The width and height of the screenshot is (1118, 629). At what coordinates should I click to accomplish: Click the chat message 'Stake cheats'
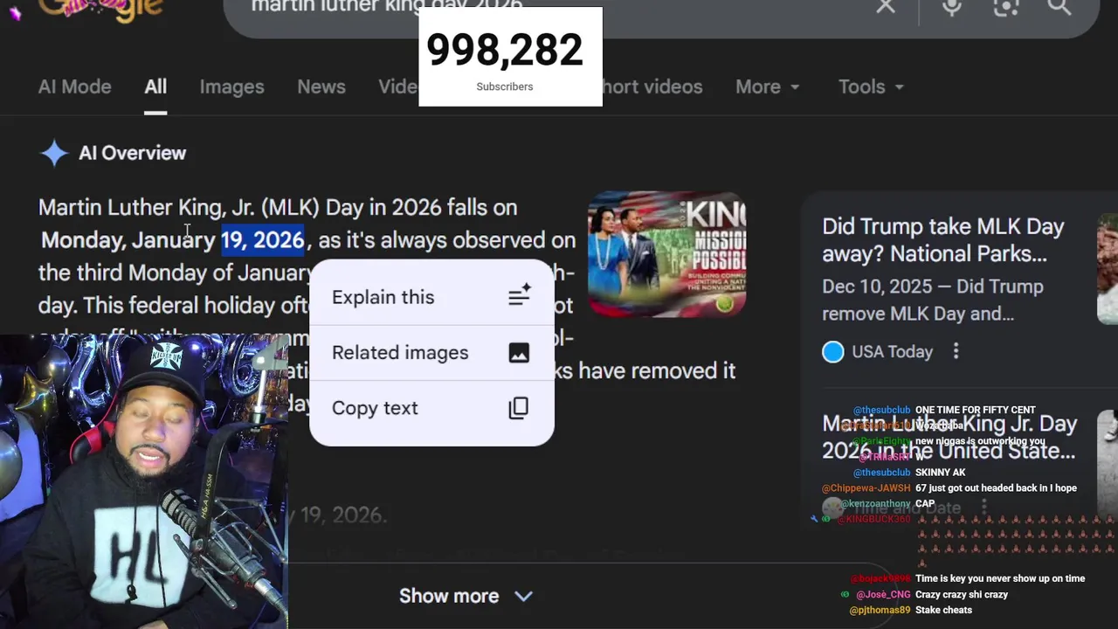click(943, 610)
